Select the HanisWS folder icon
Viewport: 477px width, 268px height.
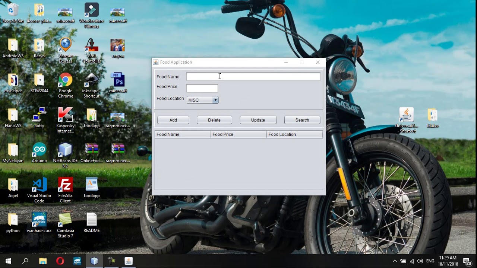coord(13,118)
